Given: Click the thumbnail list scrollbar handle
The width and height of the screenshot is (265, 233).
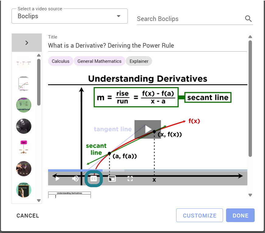Looking at the screenshot, I should [39, 82].
